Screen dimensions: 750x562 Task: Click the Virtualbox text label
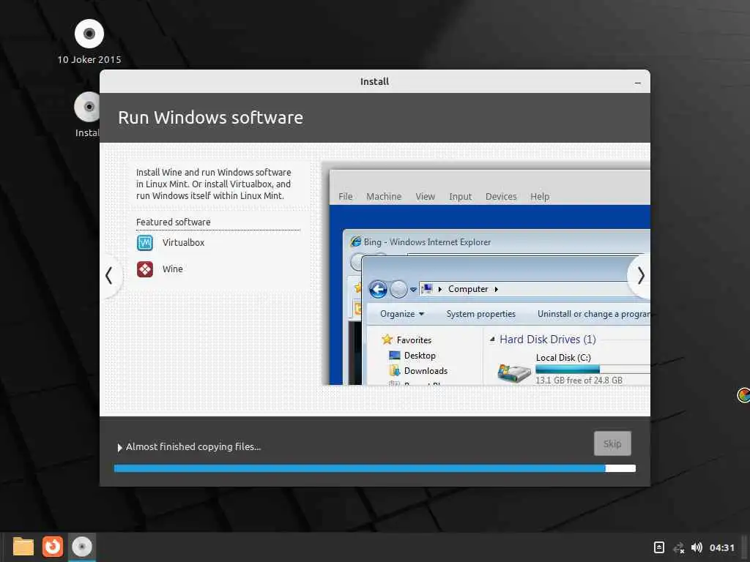183,243
